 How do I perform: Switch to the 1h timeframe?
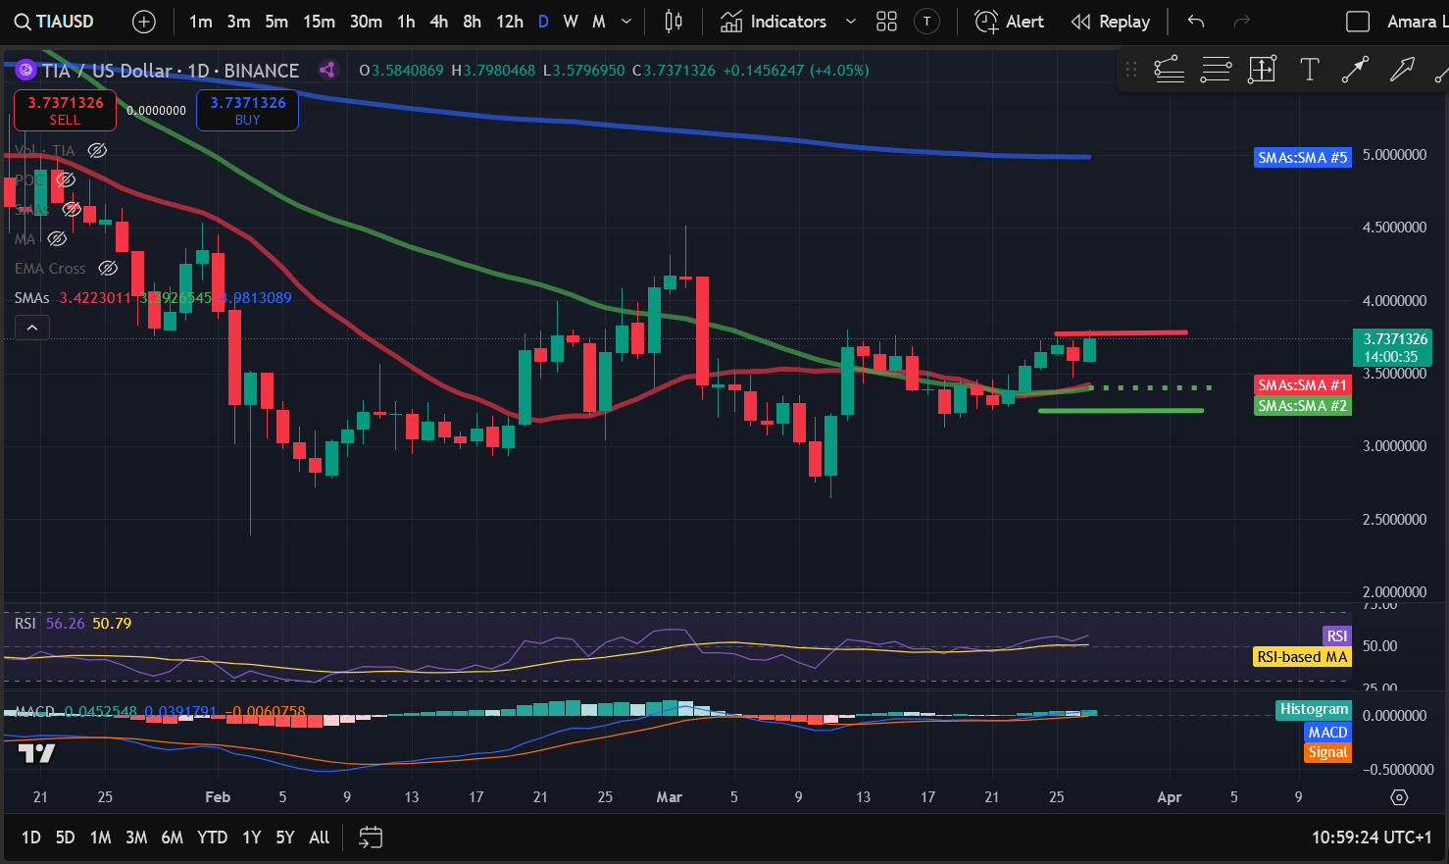pyautogui.click(x=406, y=22)
